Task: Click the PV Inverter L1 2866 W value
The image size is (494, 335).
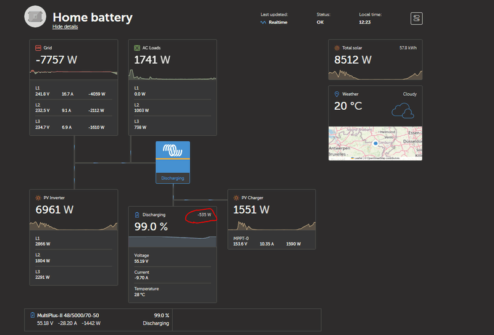Action: click(43, 244)
